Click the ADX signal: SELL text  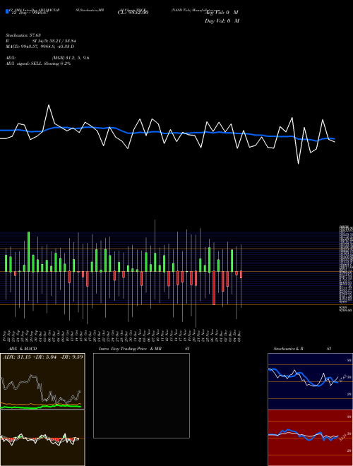click(38, 64)
